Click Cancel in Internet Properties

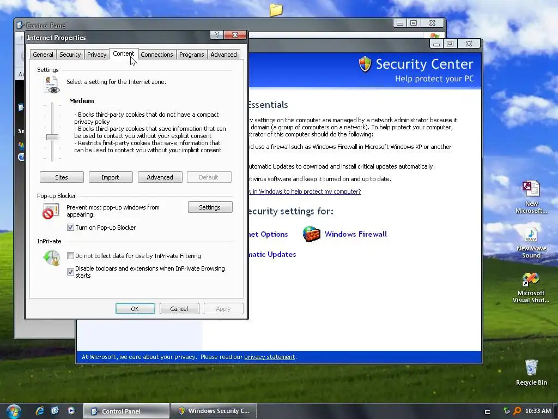[x=179, y=309]
